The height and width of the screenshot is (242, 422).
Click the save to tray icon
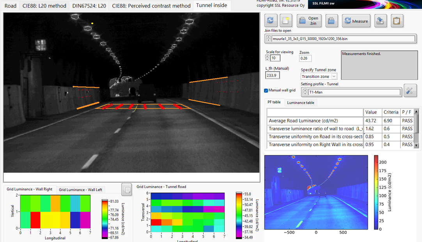coord(380,21)
